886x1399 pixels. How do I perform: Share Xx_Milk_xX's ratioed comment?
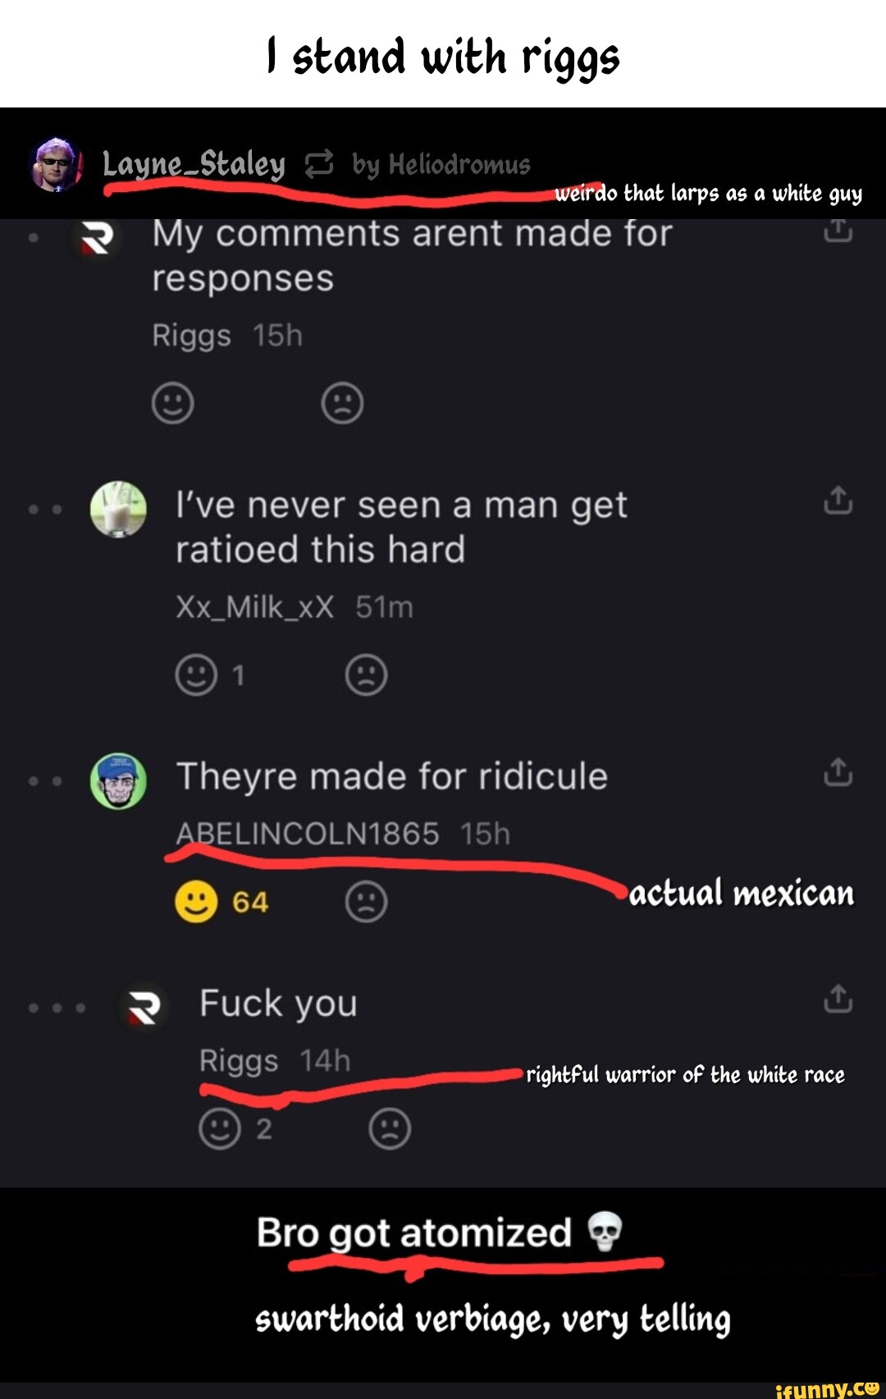click(x=838, y=501)
